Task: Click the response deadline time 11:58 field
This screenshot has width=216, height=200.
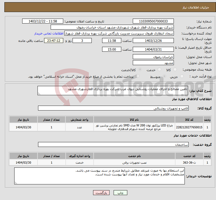Action: point(112,40)
